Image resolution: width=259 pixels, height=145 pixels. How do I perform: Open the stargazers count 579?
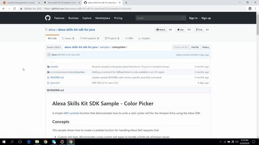click(189, 29)
